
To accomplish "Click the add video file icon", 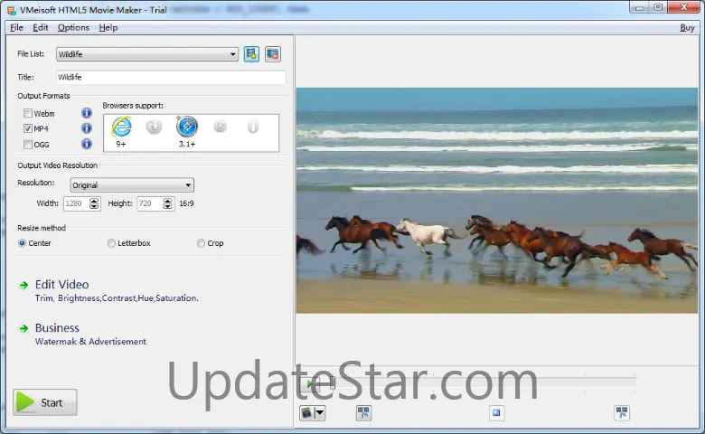I will [x=251, y=54].
